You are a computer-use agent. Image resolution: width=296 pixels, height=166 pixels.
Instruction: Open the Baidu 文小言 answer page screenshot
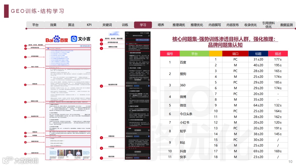pos(68,102)
